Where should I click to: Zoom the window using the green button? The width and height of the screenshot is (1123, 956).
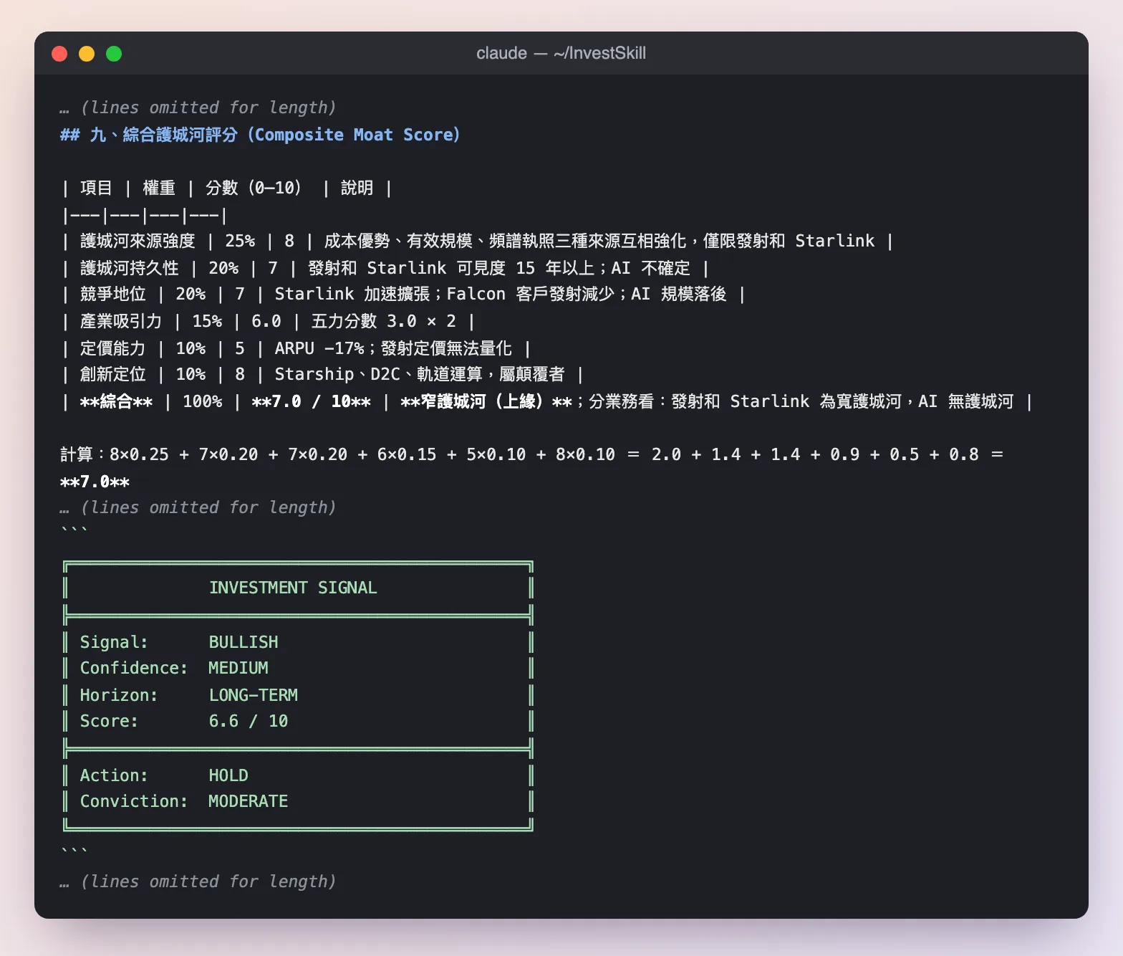[114, 54]
